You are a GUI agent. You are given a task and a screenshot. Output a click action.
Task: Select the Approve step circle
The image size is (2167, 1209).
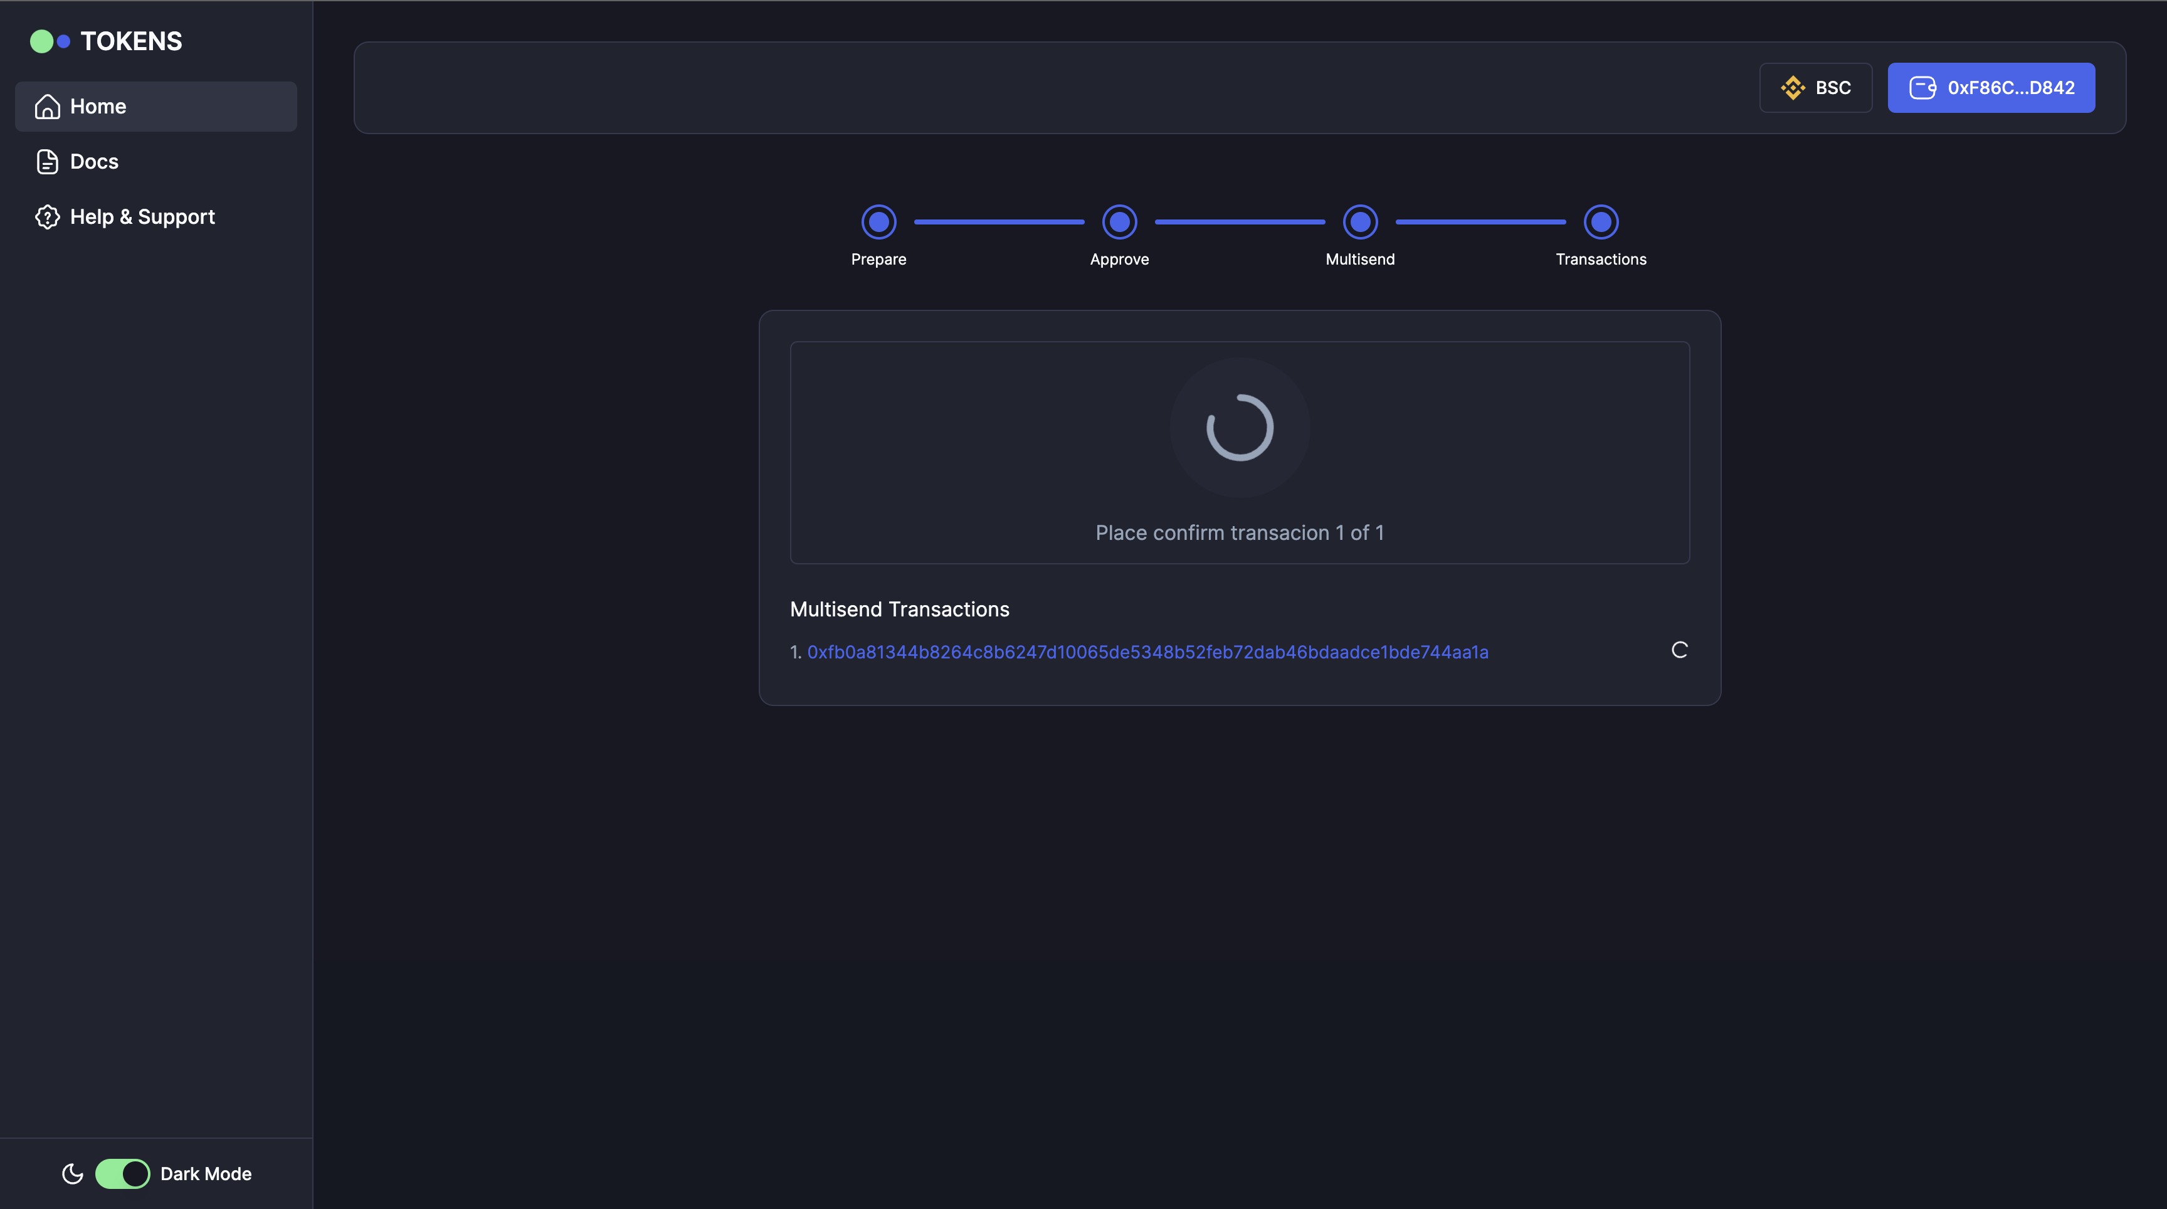[1119, 221]
